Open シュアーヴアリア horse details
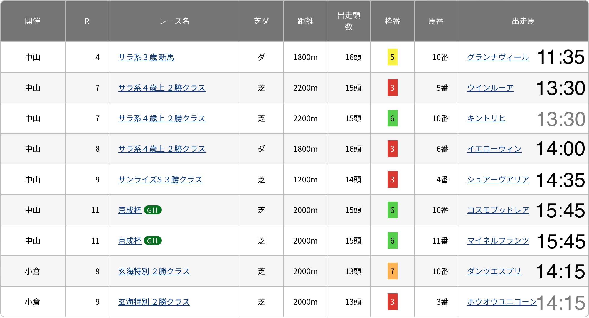589x318 pixels. tap(498, 180)
